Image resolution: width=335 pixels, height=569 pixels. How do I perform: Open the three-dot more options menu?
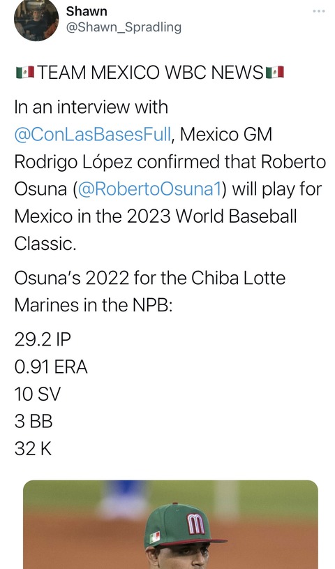point(319,11)
